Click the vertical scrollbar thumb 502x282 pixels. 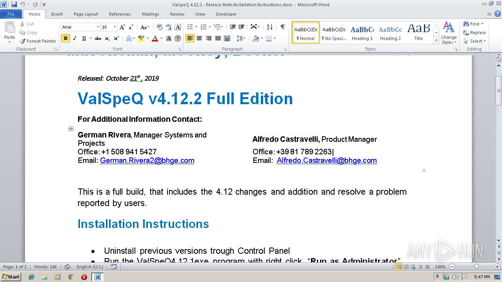[498, 90]
